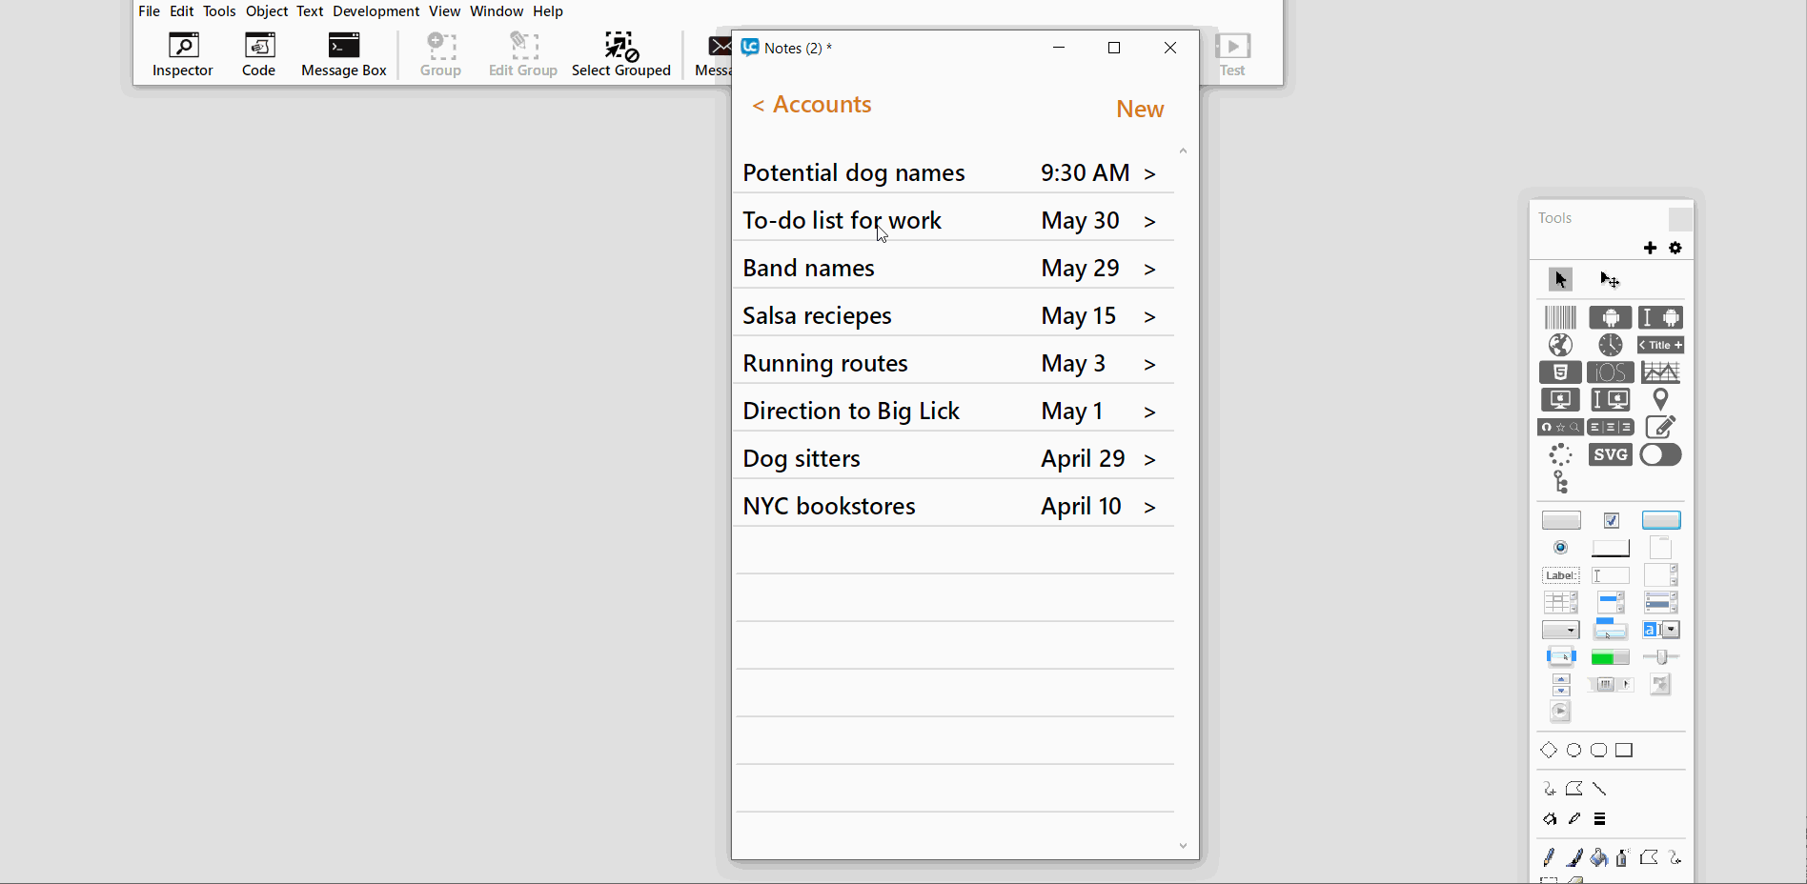Open NYC bookstores via its arrow
Image resolution: width=1807 pixels, height=884 pixels.
(x=1150, y=508)
